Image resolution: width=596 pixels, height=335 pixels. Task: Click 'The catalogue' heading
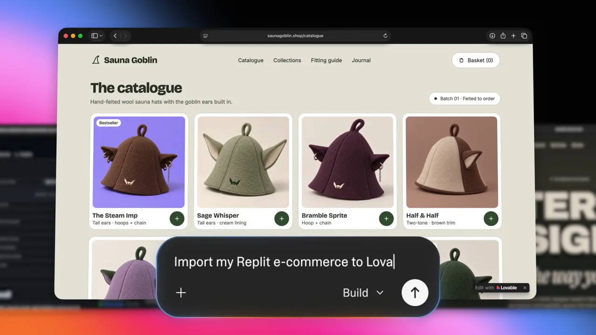coord(136,88)
